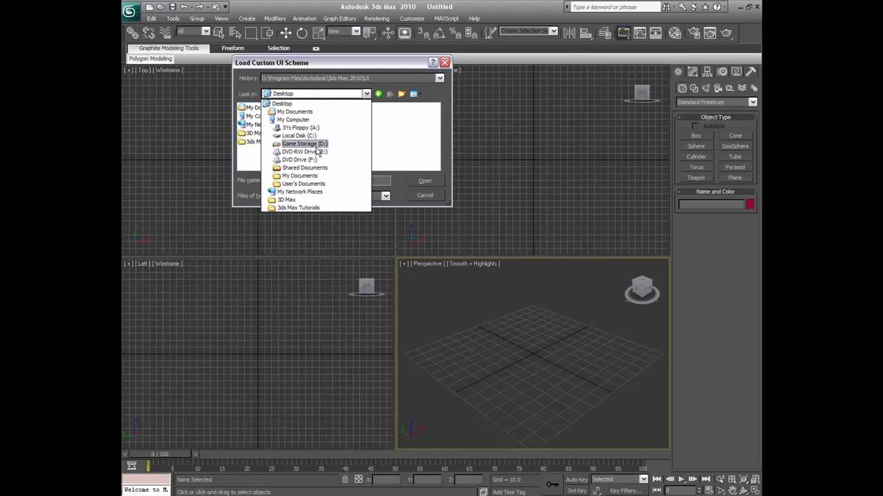Open the reference coordinate 'View' dropdown

[x=344, y=31]
